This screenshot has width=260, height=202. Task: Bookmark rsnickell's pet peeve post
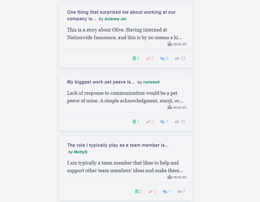[134, 122]
